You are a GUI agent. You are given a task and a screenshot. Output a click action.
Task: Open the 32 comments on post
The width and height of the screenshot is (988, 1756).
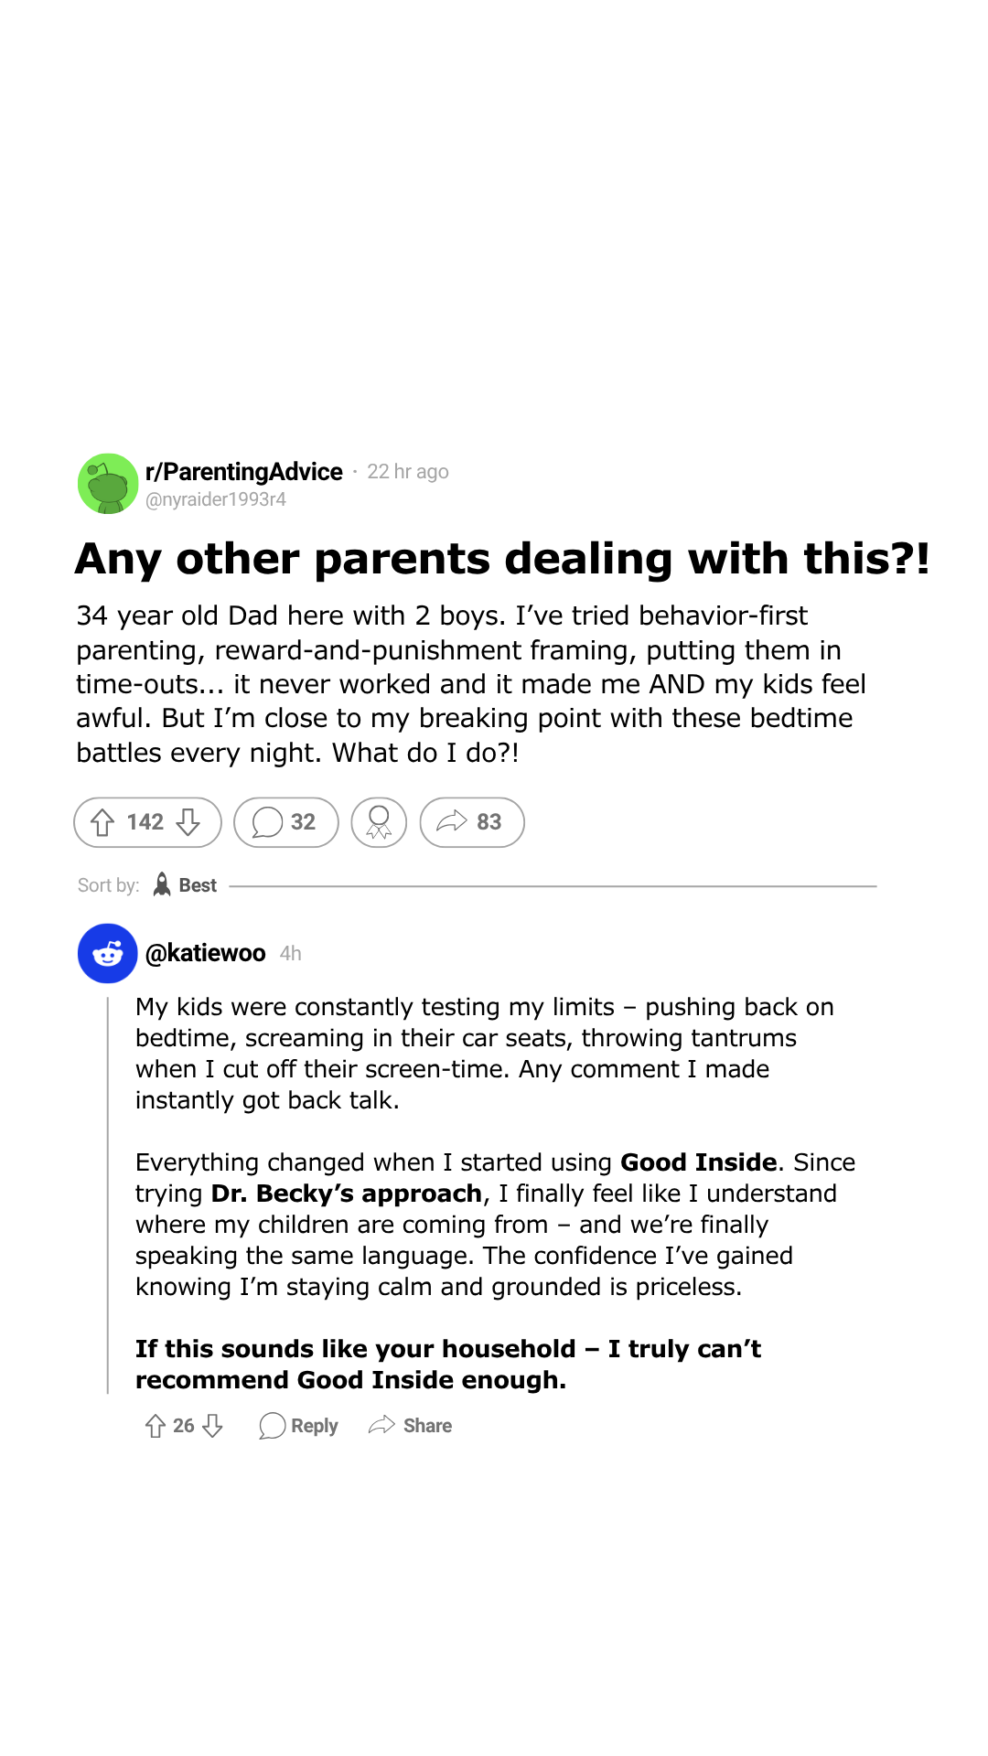(x=285, y=822)
